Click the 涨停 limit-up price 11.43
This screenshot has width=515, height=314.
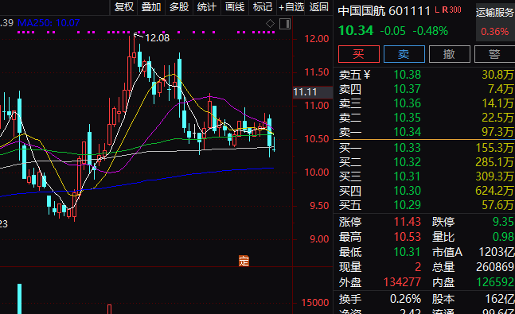pos(408,222)
